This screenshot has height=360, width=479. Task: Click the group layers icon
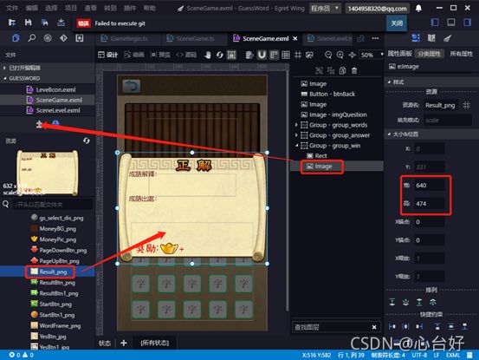pos(320,70)
